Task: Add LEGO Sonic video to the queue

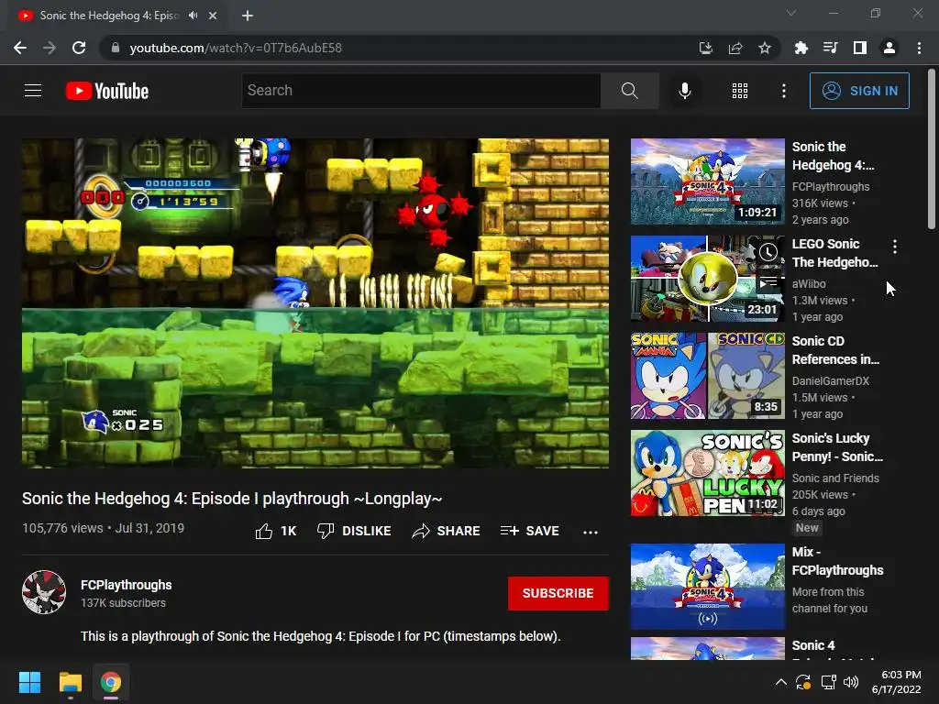Action: coord(768,281)
